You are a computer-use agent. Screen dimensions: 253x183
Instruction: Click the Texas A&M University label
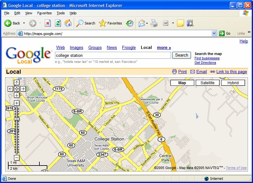[76, 163]
